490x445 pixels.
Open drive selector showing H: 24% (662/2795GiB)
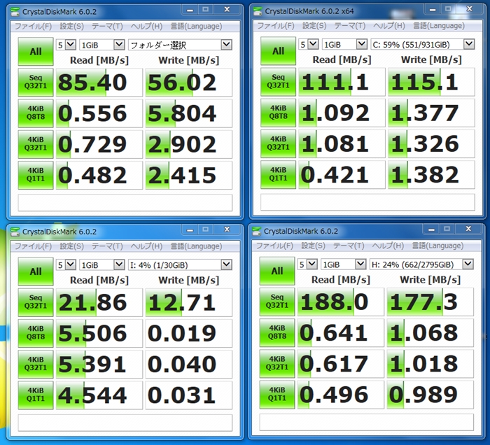point(421,264)
